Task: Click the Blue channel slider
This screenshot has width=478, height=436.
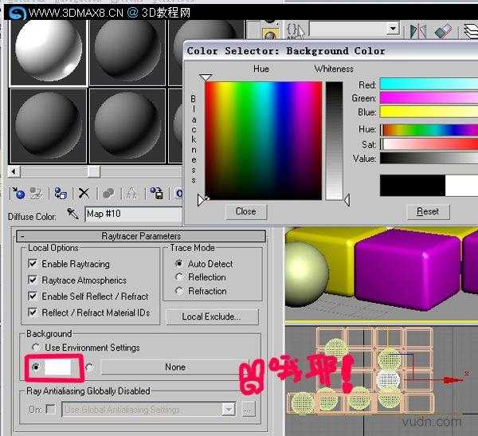Action: coord(429,112)
